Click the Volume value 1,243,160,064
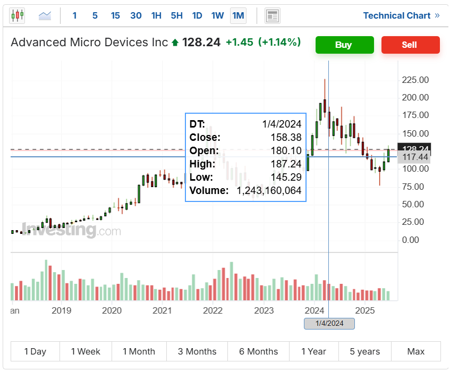This screenshot has height=371, width=450. coord(269,190)
